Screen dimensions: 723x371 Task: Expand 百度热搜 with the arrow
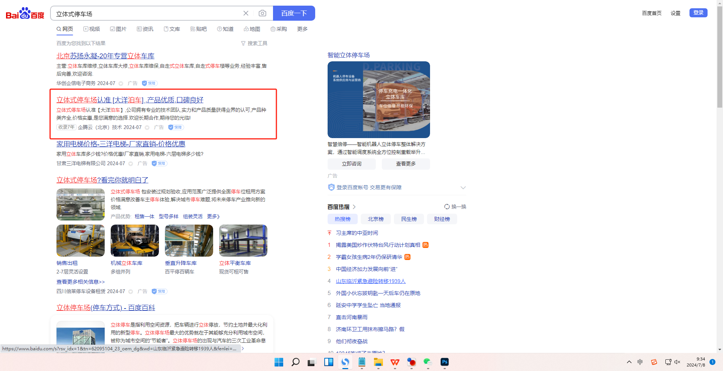point(354,207)
